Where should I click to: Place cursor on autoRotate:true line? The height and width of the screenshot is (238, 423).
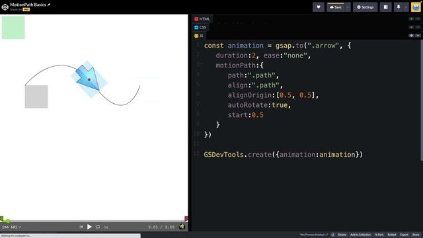[259, 105]
